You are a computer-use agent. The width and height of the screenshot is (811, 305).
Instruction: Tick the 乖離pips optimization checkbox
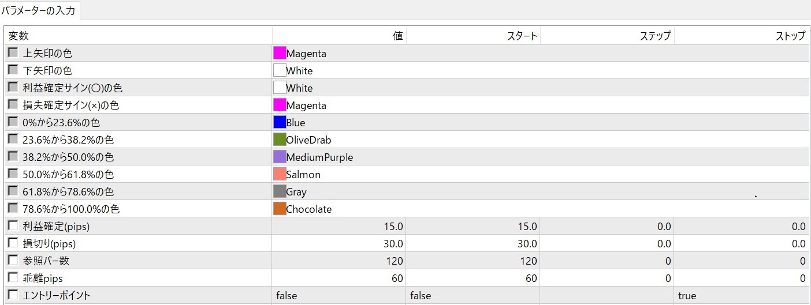tap(13, 278)
